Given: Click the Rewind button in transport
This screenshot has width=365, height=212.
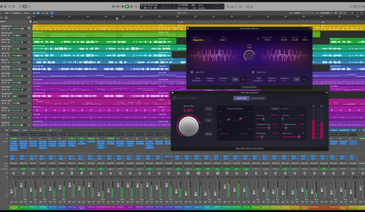Looking at the screenshot, I should click(113, 6).
